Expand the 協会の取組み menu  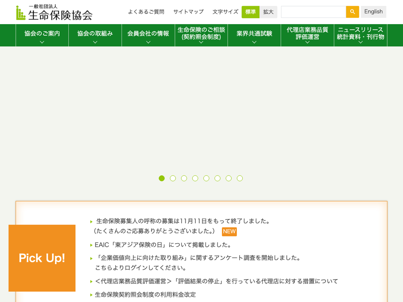[x=95, y=35]
